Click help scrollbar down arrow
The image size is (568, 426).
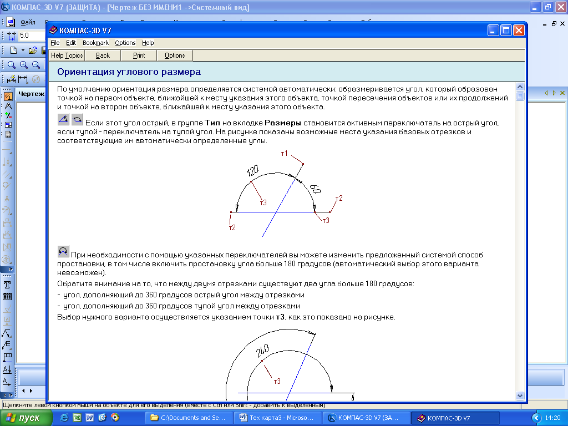point(520,396)
